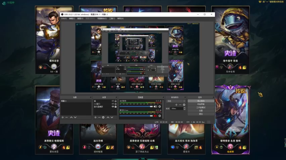Click Ignite spell on 黑帮教父 格雷福斯 card

(x=64, y=147)
